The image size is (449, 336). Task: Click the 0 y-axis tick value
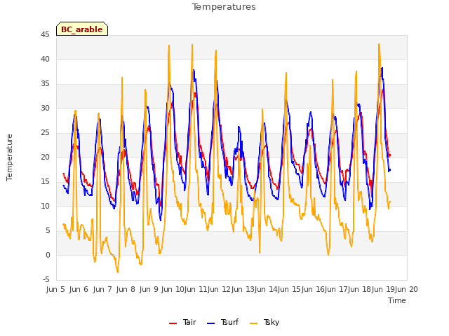coord(48,255)
